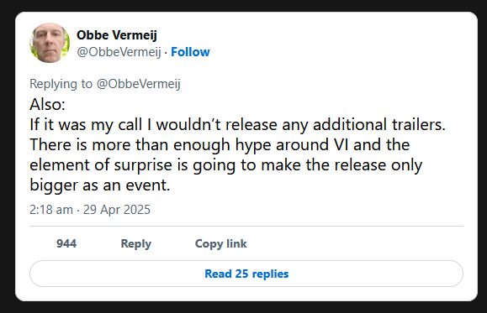This screenshot has height=313, width=487.
Task: Click the separator dot before Follow
Action: [167, 53]
